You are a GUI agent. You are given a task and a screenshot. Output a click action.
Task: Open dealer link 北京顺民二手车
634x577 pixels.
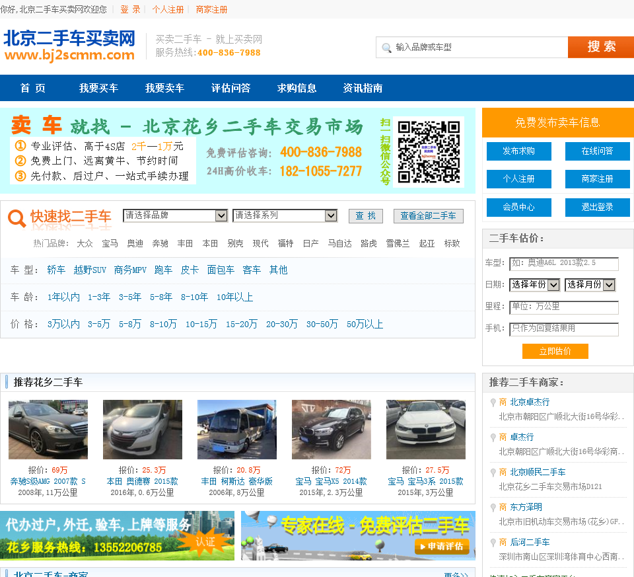pos(538,472)
